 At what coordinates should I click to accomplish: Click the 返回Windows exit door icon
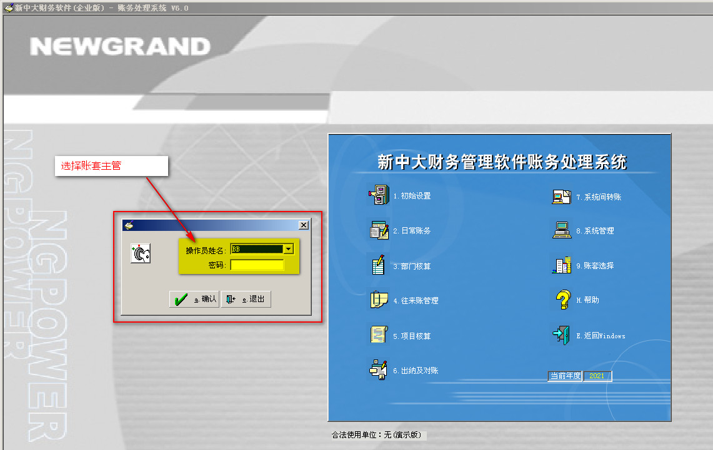(x=561, y=335)
